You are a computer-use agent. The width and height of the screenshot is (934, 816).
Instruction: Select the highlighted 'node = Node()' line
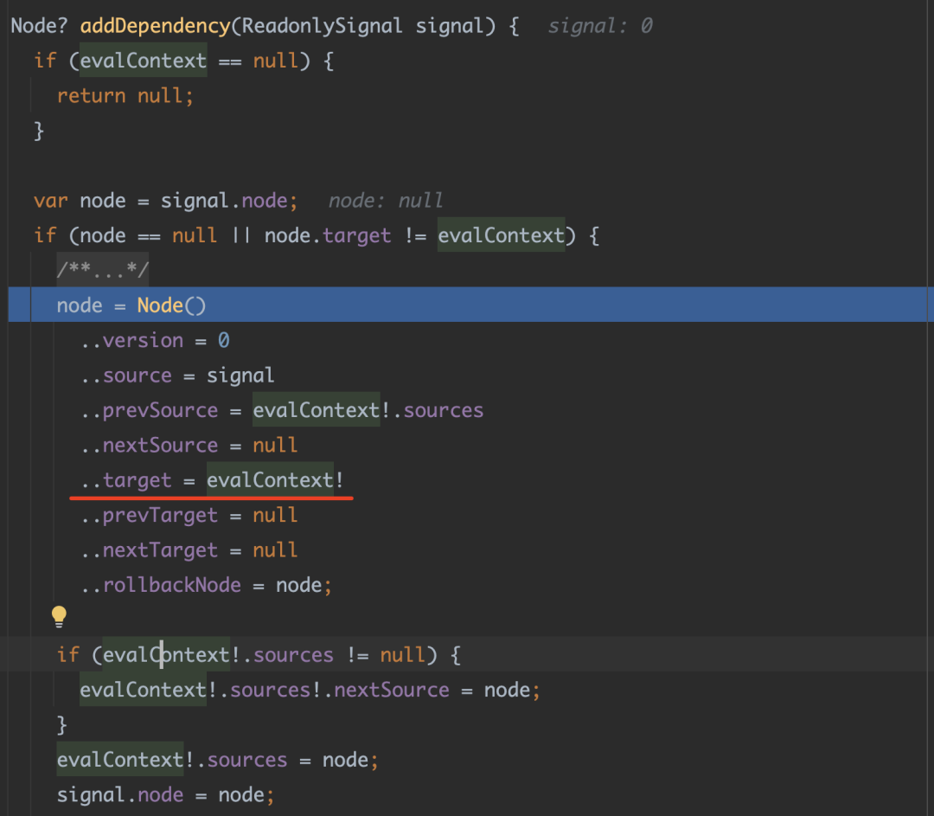tap(131, 305)
